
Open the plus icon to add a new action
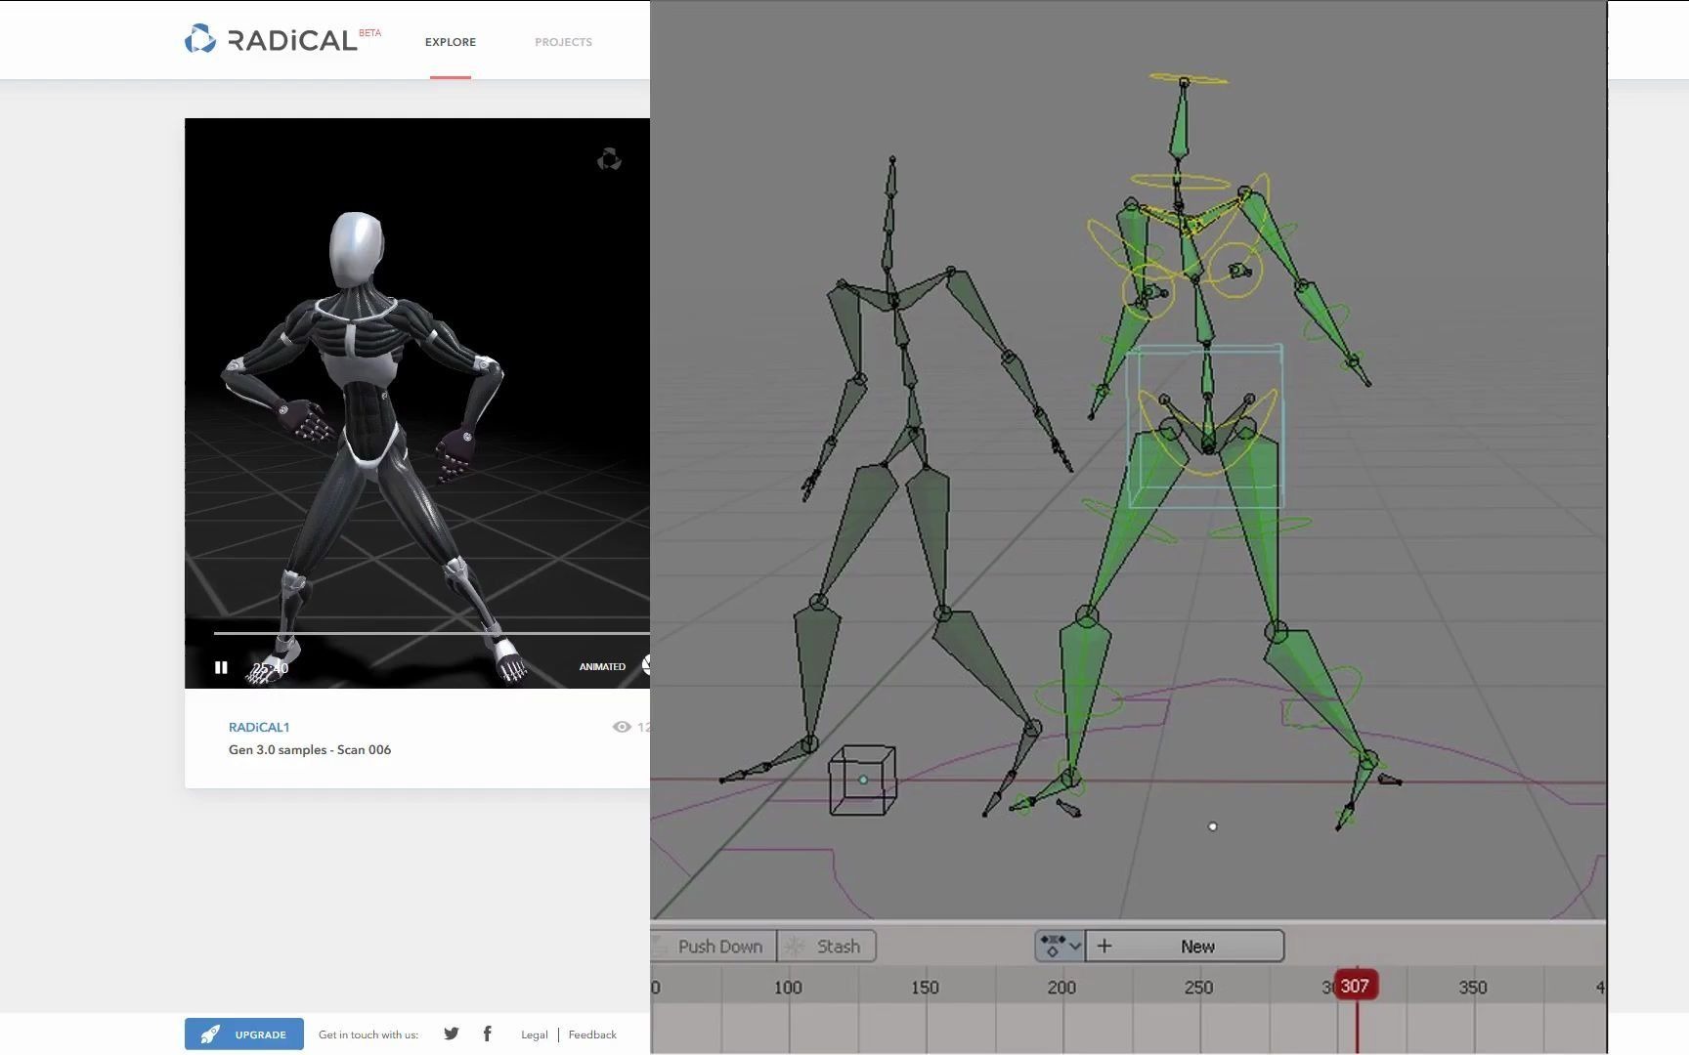click(x=1104, y=946)
